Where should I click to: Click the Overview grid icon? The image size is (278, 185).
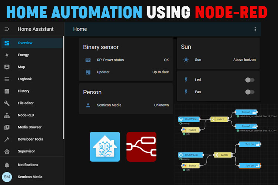click(x=7, y=43)
